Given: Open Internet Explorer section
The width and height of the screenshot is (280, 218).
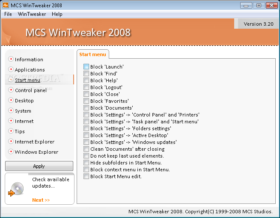Looking at the screenshot, I should [35, 142].
